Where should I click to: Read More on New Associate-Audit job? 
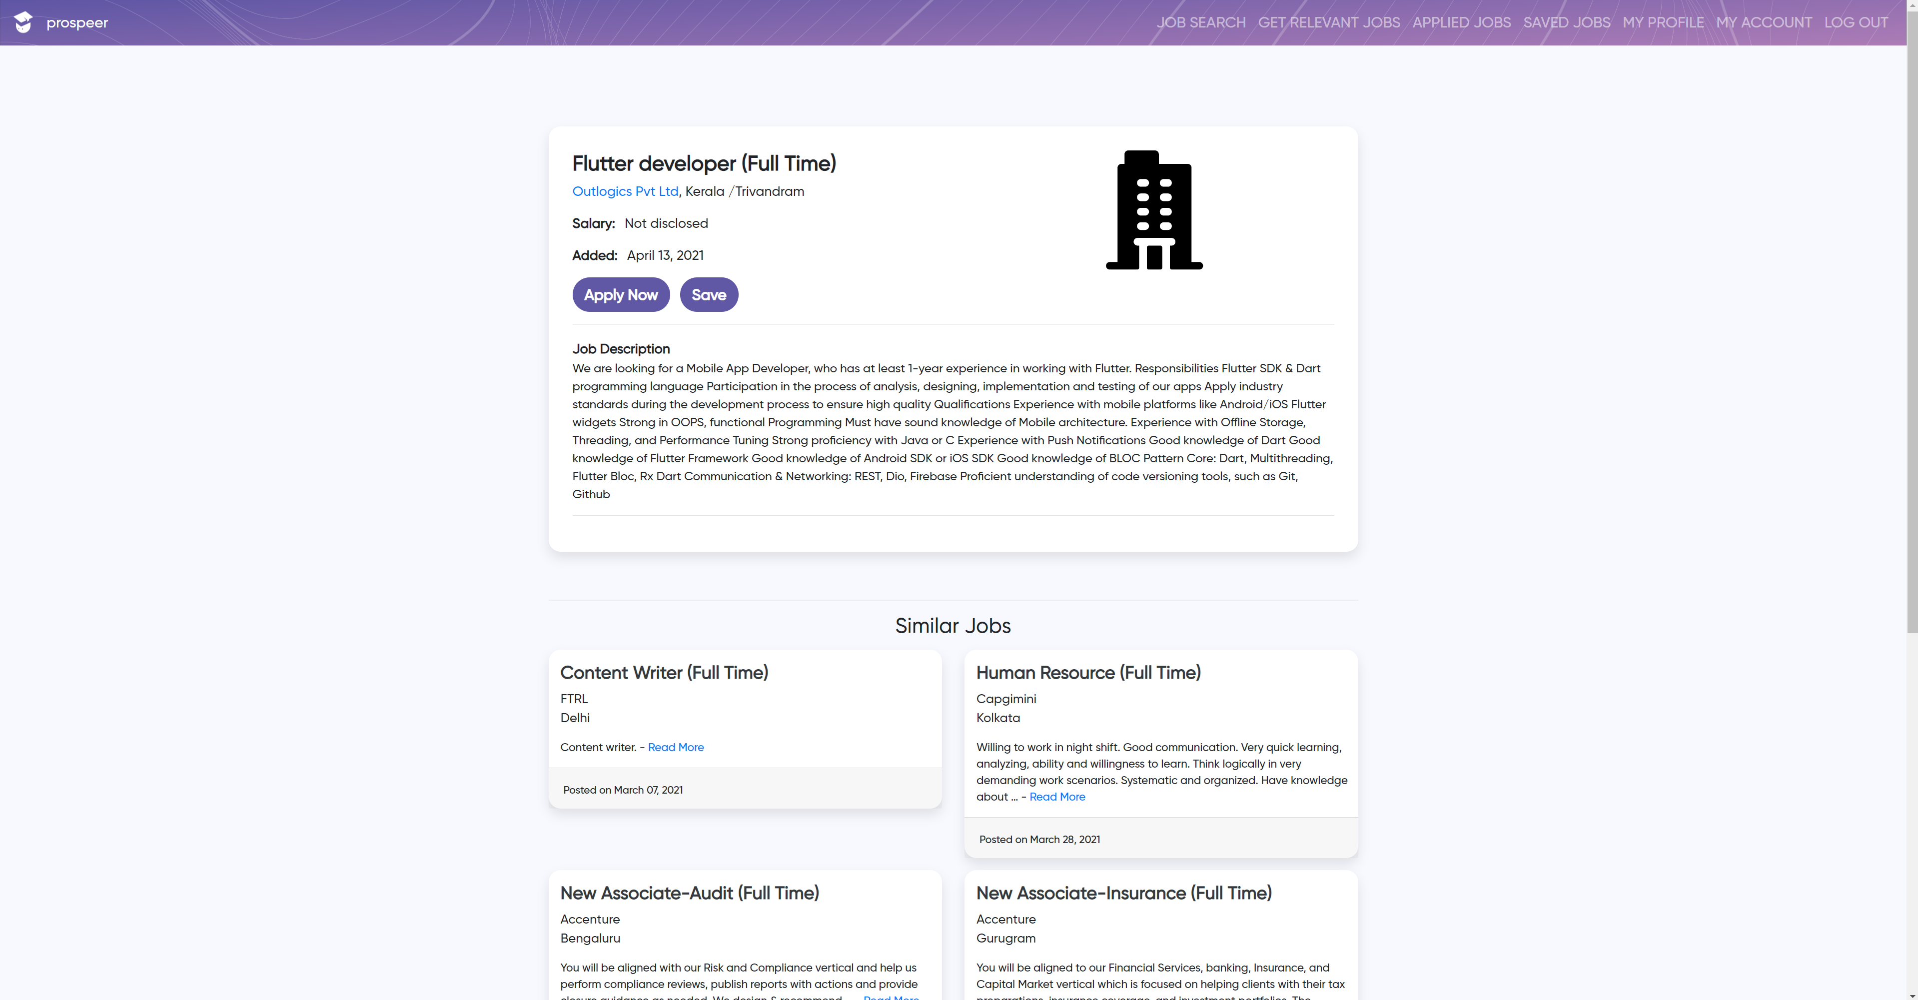[x=891, y=997]
